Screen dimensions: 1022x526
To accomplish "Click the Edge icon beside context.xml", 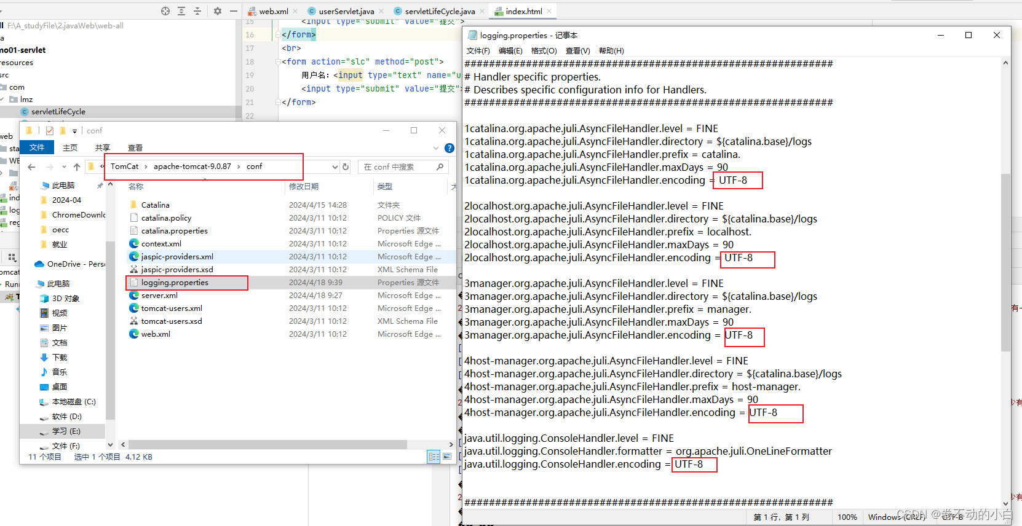I will tap(133, 243).
